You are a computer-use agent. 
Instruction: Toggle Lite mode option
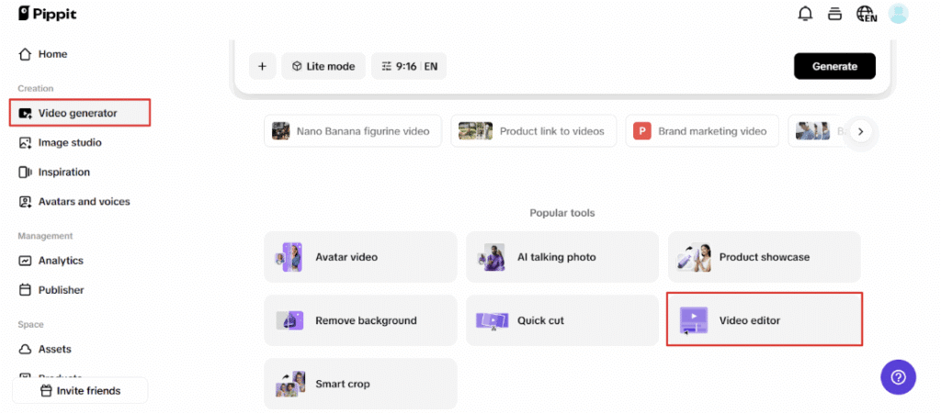[323, 66]
